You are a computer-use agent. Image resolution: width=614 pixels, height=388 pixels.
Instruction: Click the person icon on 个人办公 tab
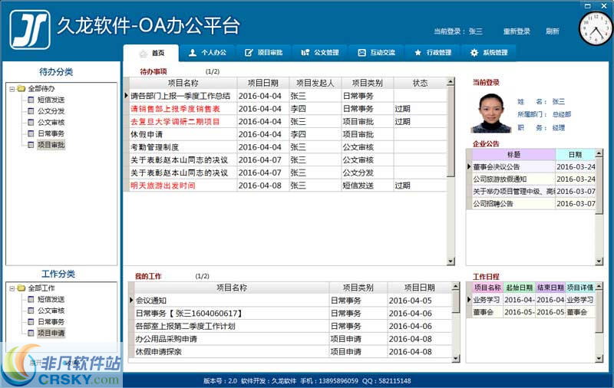pos(193,52)
